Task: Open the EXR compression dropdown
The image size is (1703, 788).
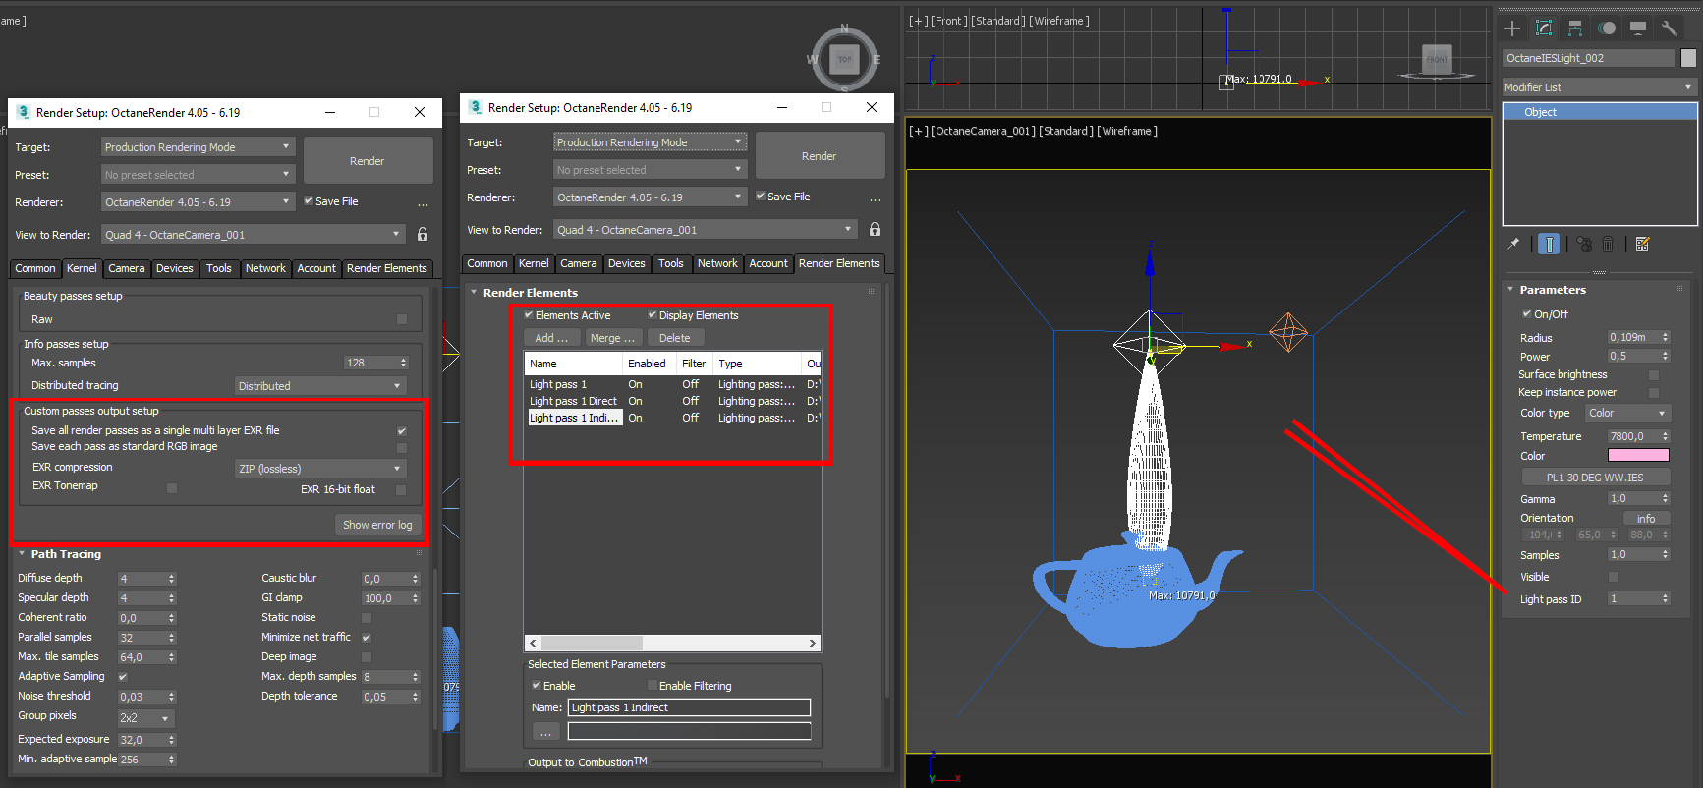Action: click(320, 469)
